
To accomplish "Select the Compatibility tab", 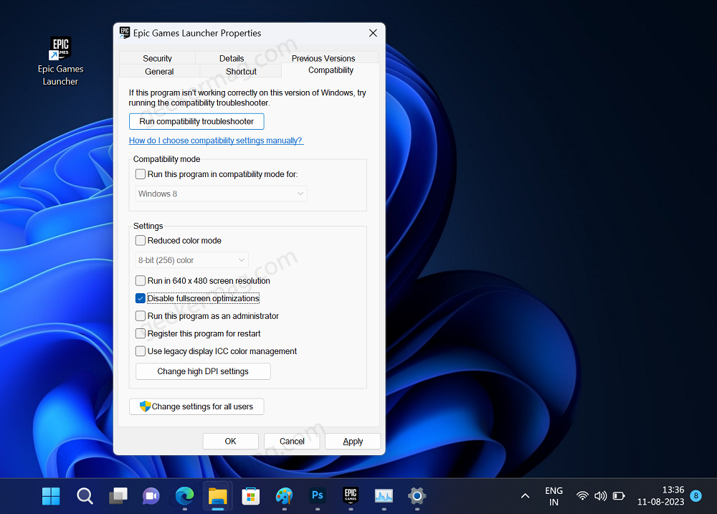I will click(331, 70).
